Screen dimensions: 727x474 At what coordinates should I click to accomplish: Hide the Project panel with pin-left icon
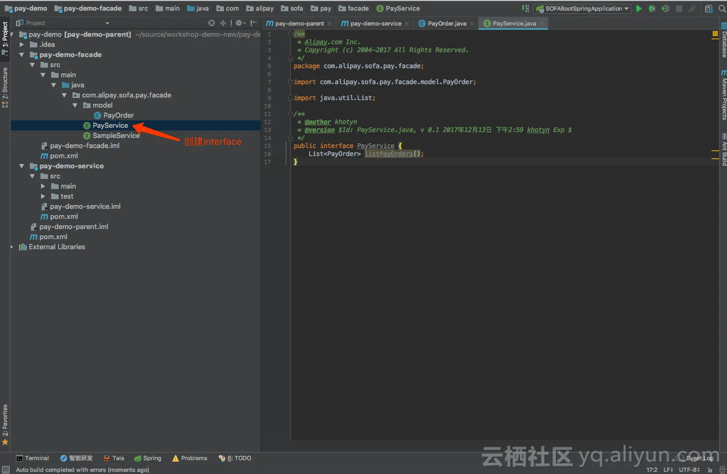pyautogui.click(x=253, y=23)
